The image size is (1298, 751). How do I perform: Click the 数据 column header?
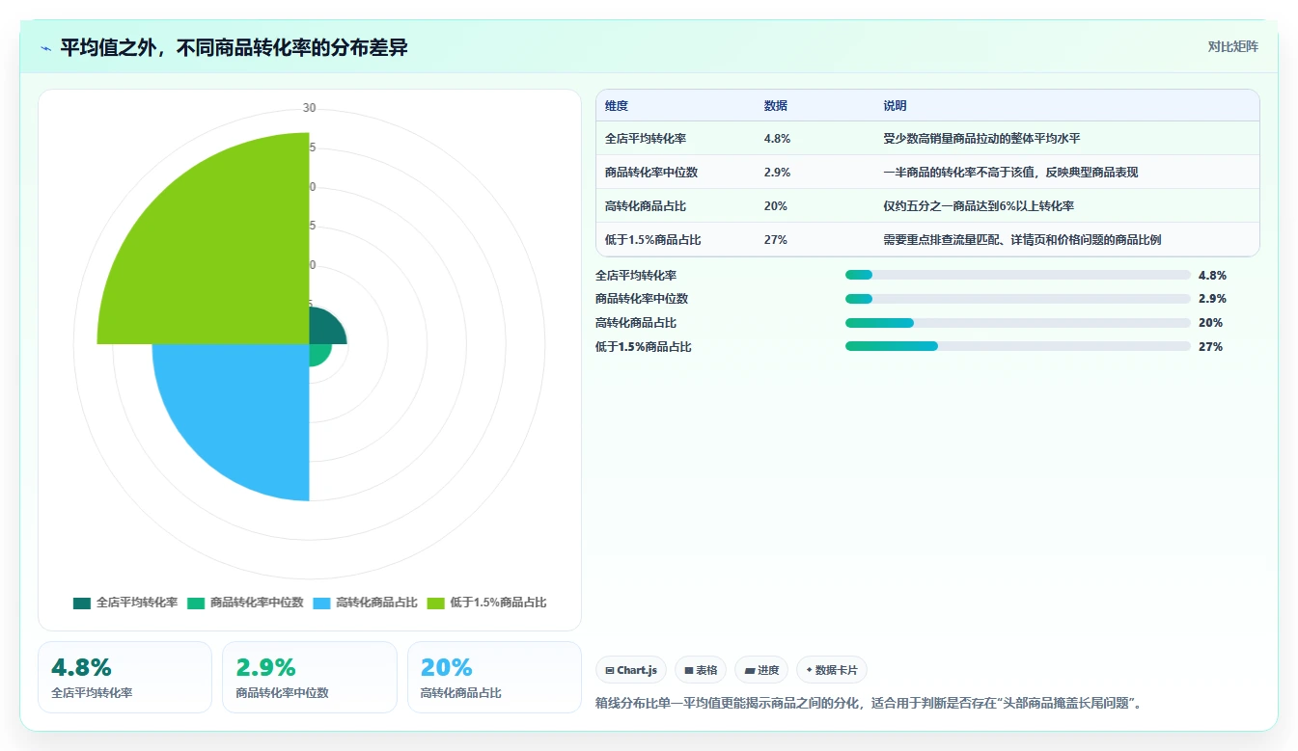(776, 106)
